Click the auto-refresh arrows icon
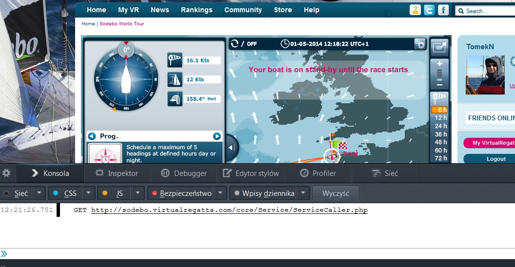Image resolution: width=515 pixels, height=267 pixels. [x=235, y=44]
